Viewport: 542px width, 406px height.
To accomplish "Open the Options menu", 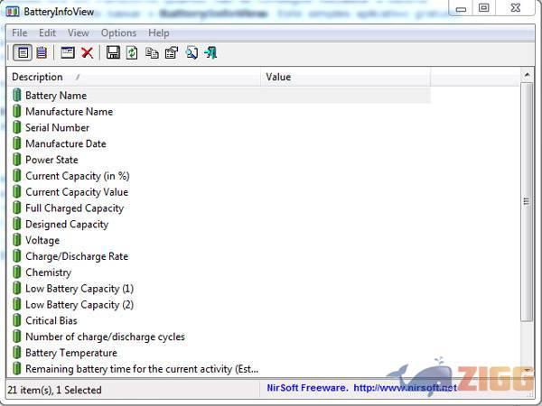I will tap(118, 33).
